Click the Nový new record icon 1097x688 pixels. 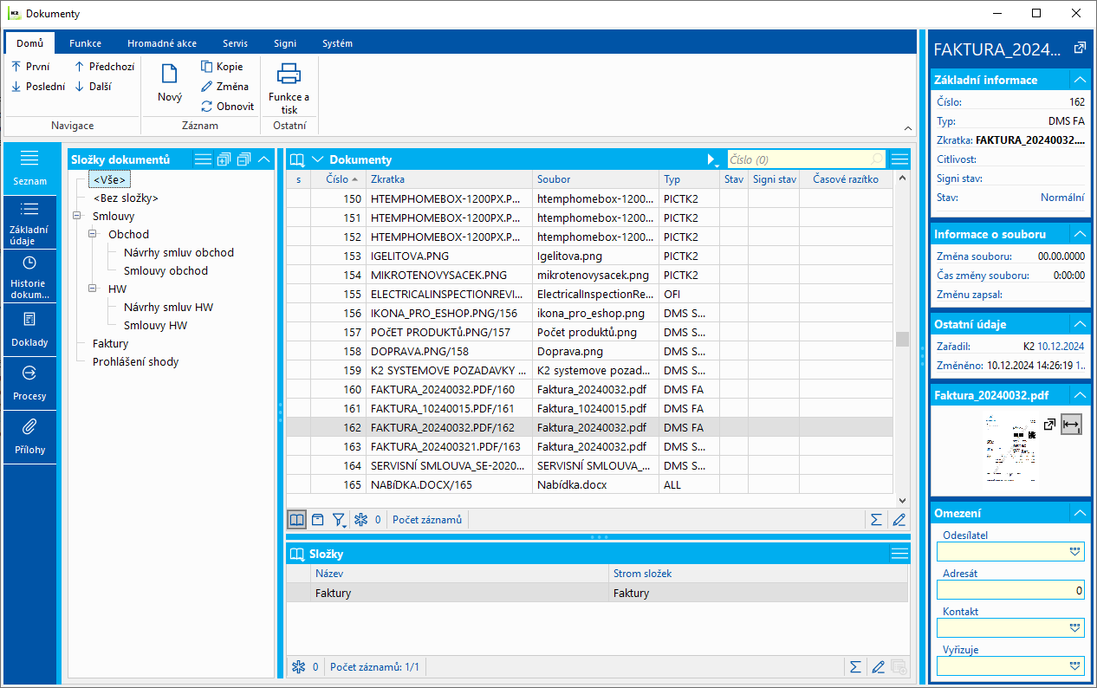[x=170, y=75]
